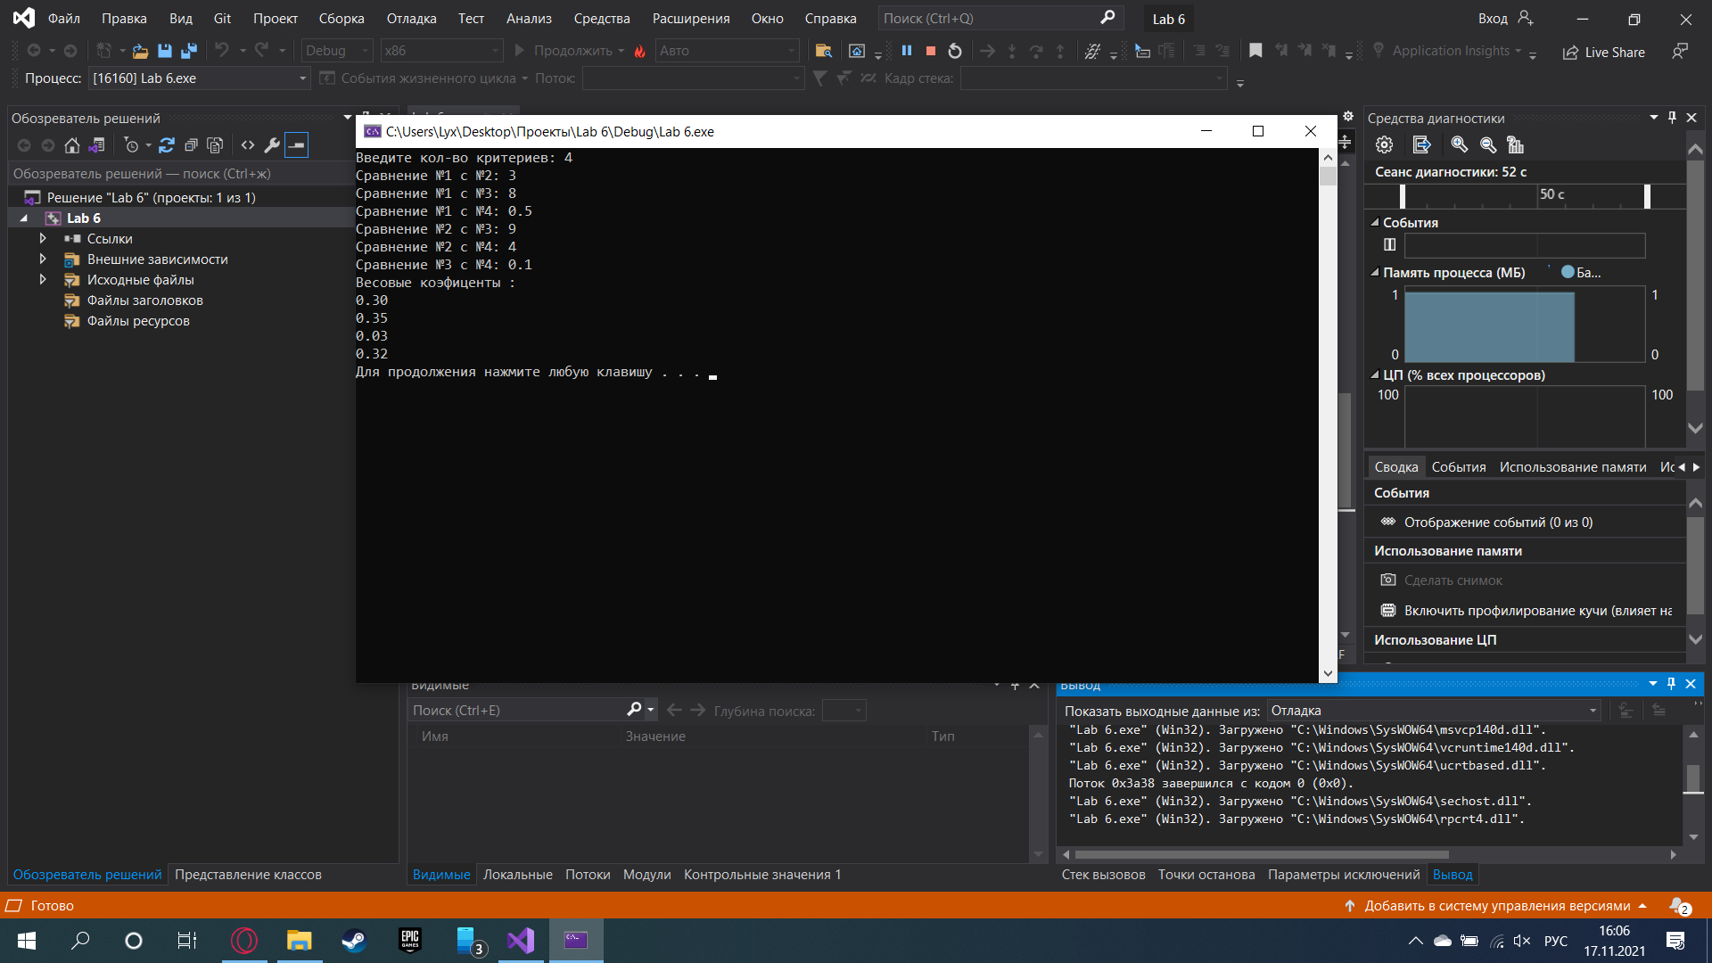Zoom in on the diagnostics timeline
This screenshot has width=1712, height=963.
tap(1459, 144)
